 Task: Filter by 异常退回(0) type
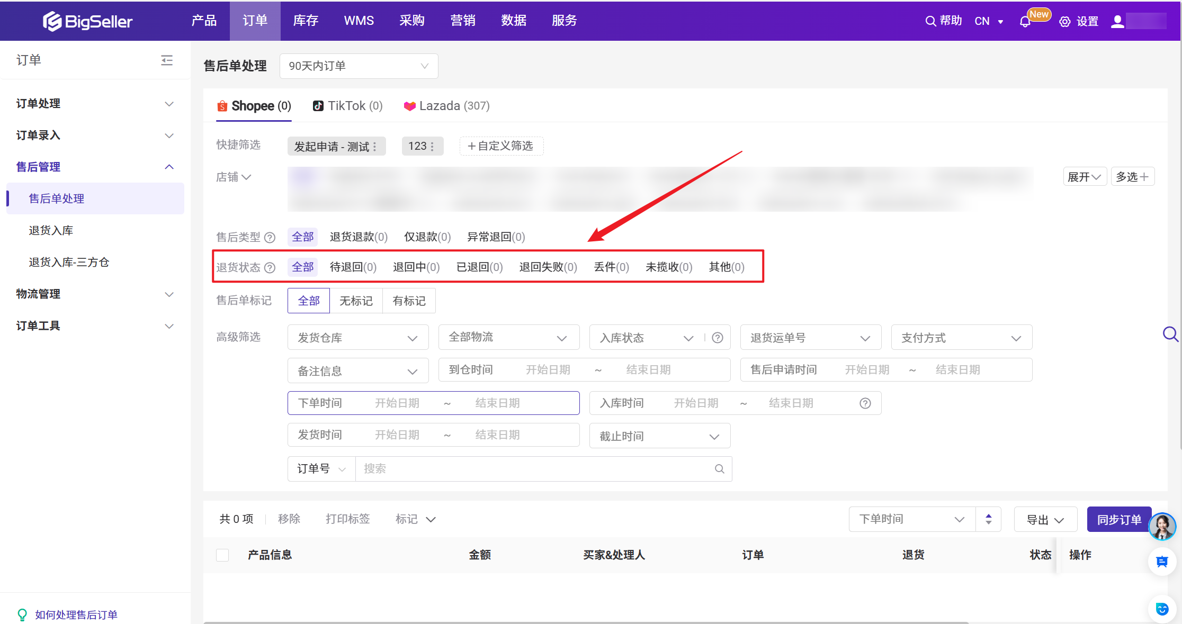click(496, 237)
